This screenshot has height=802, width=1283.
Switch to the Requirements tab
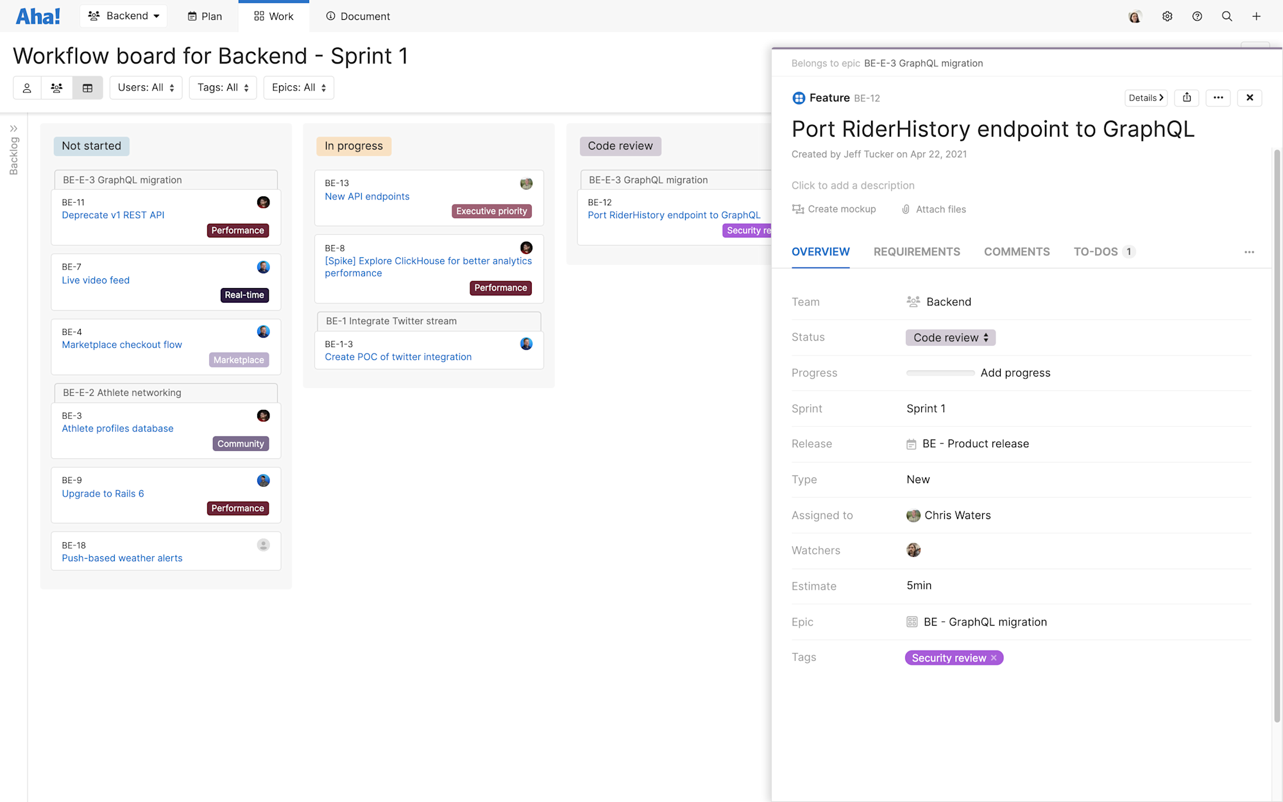(917, 252)
